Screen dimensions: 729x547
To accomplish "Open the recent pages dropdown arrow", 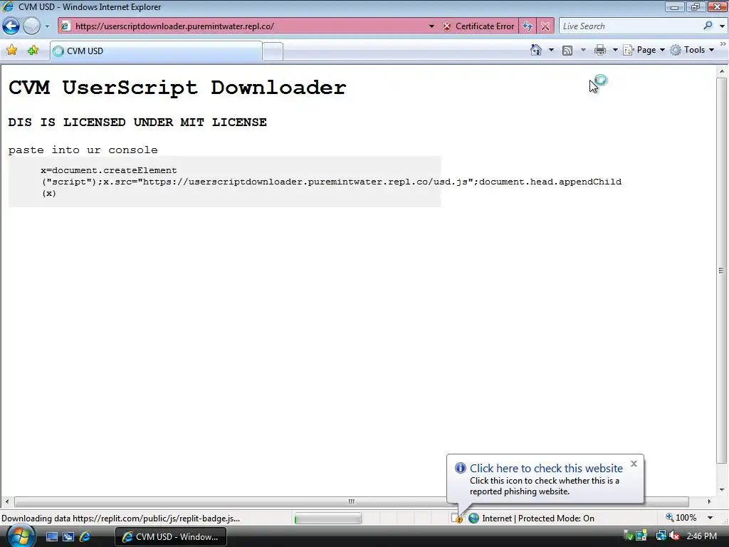I will pyautogui.click(x=47, y=26).
